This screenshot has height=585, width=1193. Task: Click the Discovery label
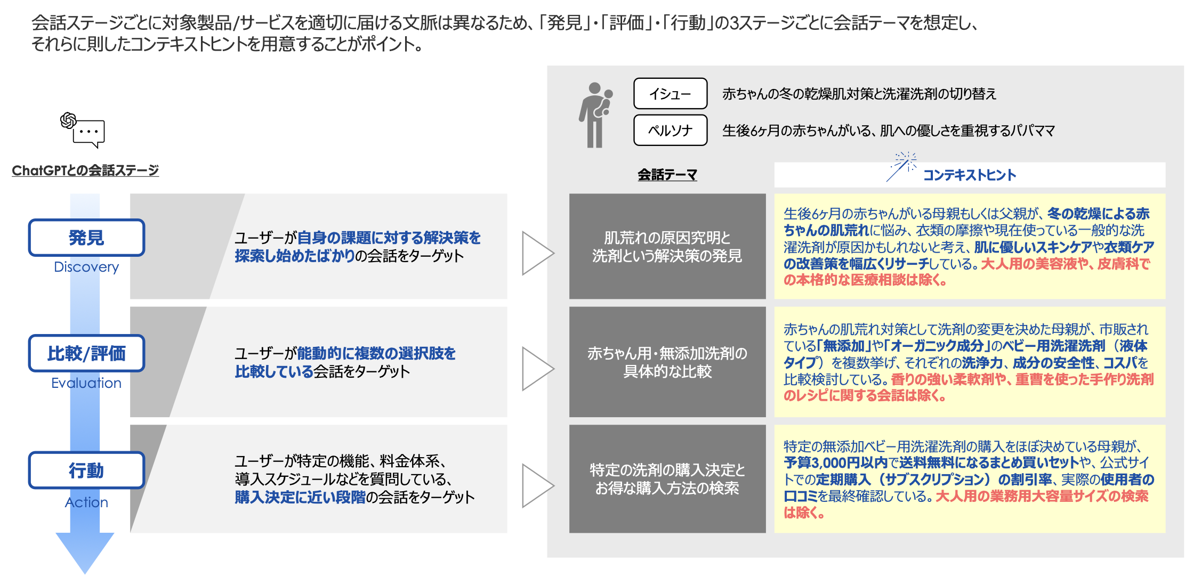coord(86,267)
